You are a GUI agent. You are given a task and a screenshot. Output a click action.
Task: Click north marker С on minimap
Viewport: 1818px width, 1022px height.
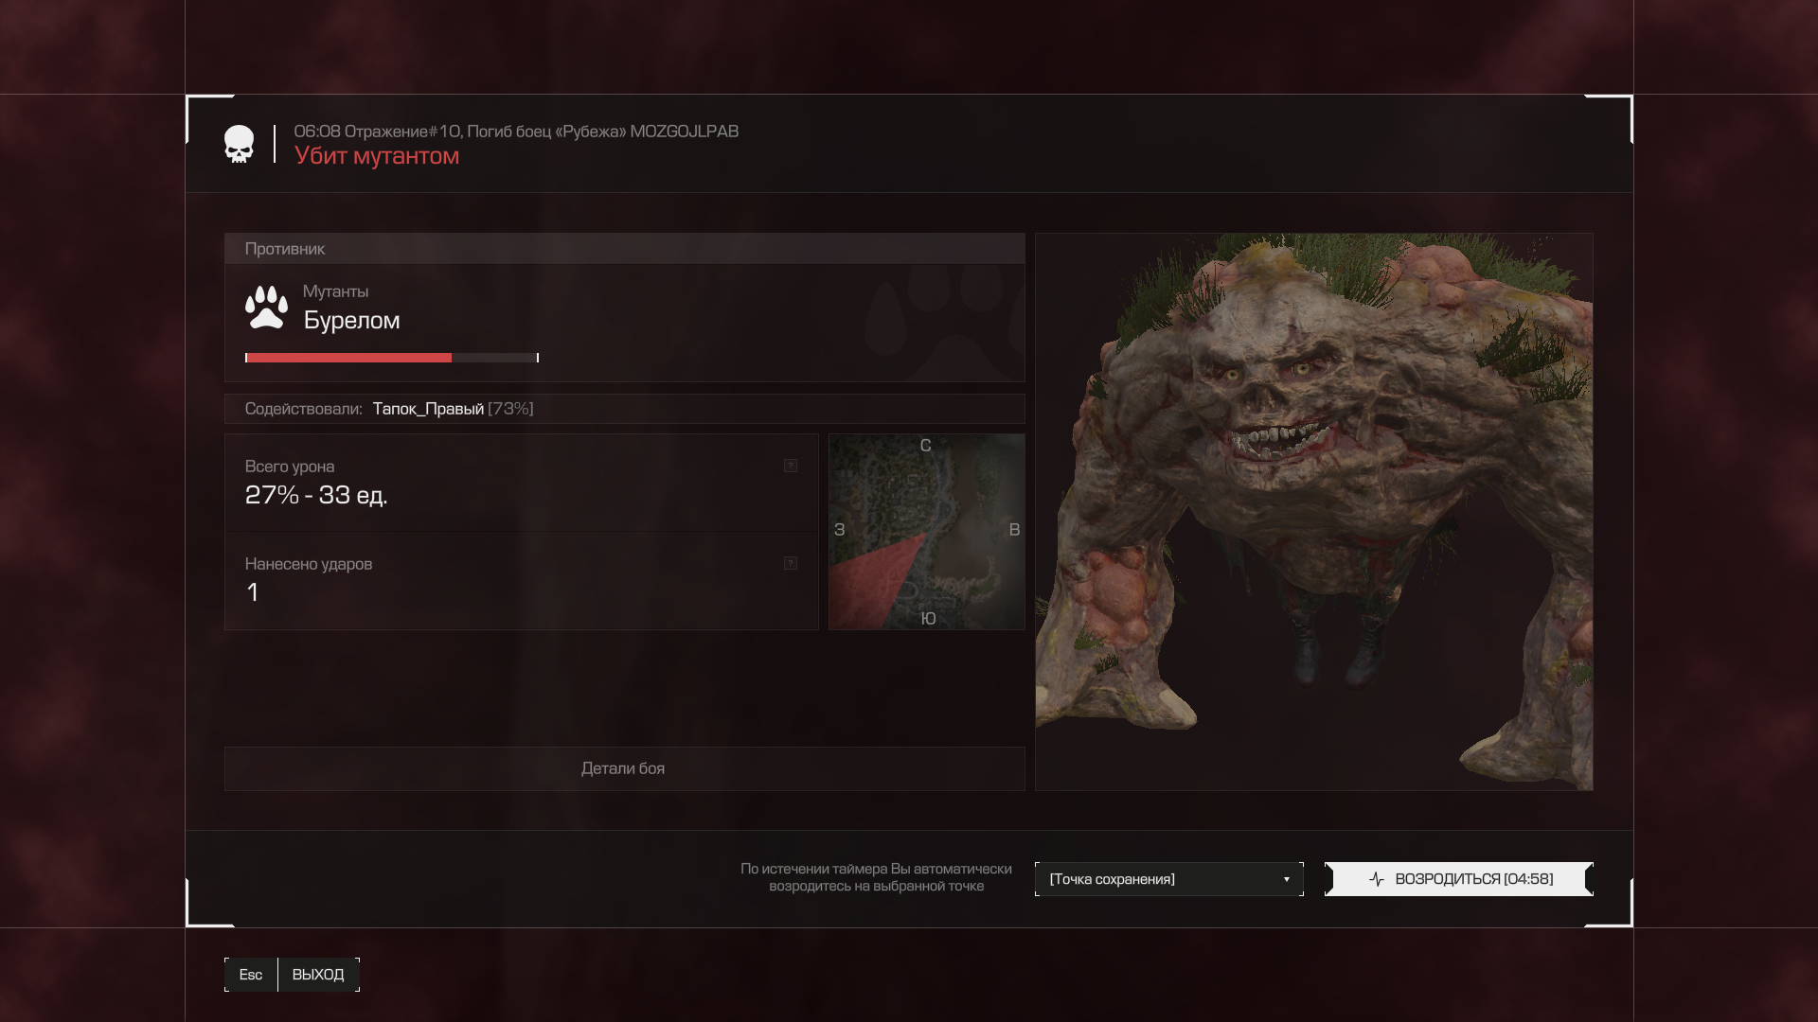pos(926,446)
